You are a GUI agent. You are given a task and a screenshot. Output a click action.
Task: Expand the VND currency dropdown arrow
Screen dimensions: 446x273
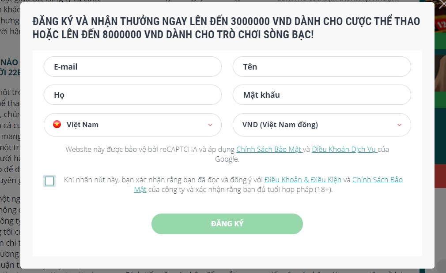click(399, 125)
